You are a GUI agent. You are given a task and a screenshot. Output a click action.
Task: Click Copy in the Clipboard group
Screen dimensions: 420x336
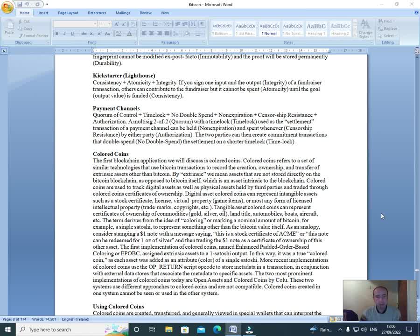tap(25, 28)
